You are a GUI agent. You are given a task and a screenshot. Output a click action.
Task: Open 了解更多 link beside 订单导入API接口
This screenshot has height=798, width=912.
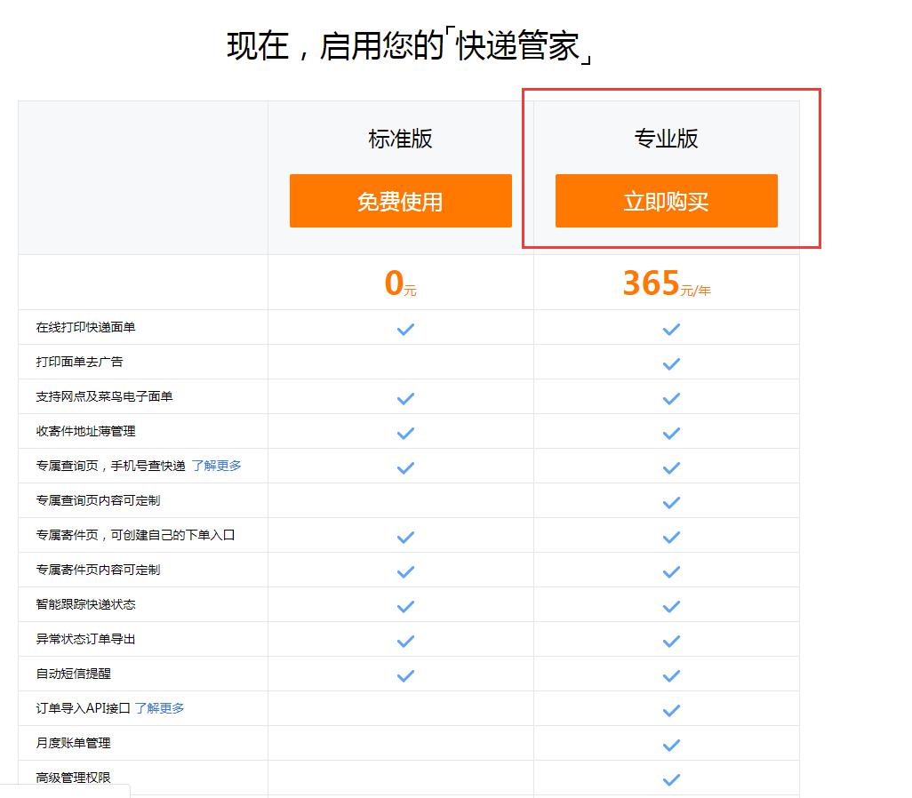click(x=160, y=708)
